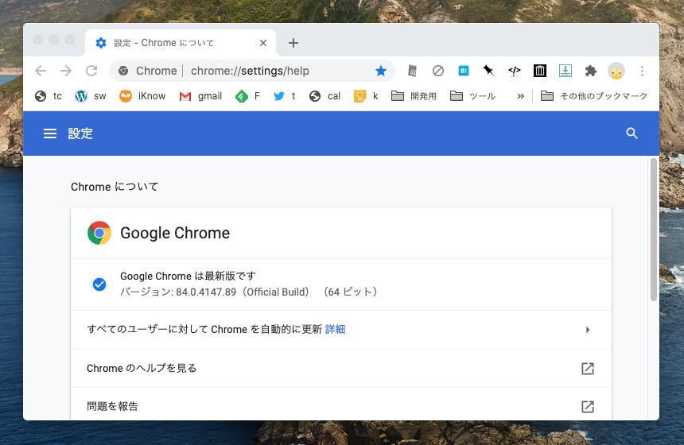The width and height of the screenshot is (684, 445).
Task: Click the settings search magnifier icon
Action: 632,133
